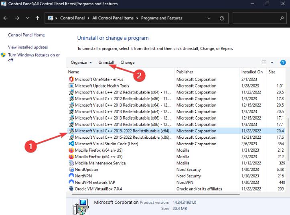Click the Uninstall toolbar button
The height and width of the screenshot is (215, 290).
point(106,62)
